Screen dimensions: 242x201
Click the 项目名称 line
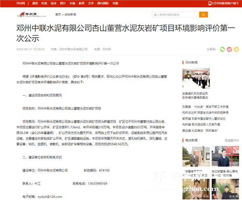pos(62,109)
